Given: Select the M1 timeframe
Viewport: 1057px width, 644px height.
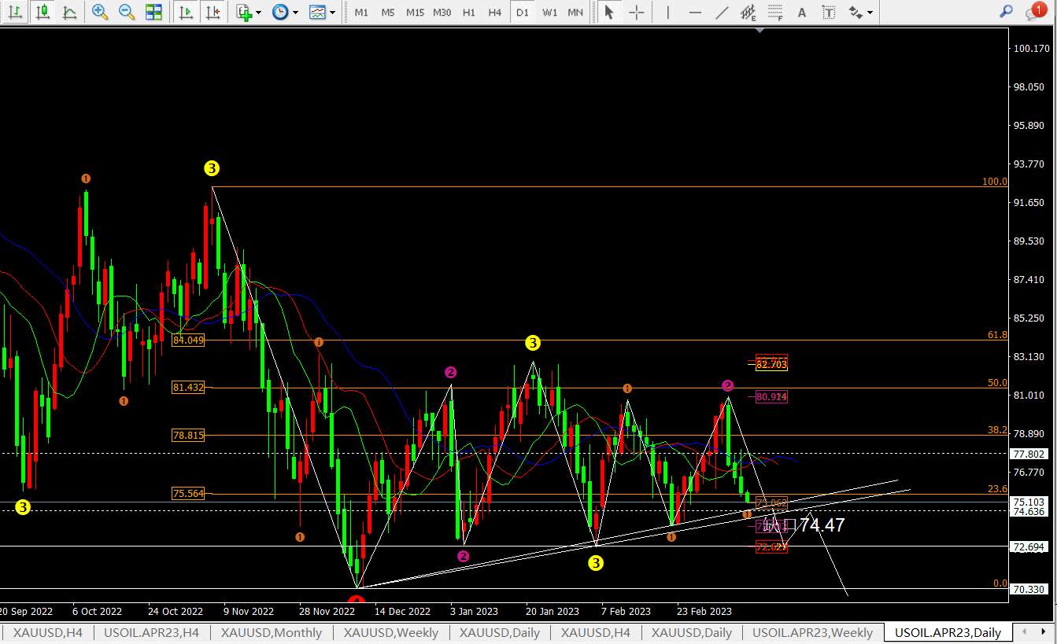Looking at the screenshot, I should click(360, 13).
